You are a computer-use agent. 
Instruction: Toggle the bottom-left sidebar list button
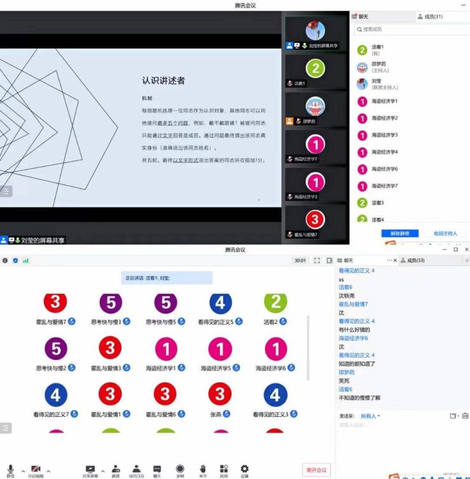click(x=6, y=428)
